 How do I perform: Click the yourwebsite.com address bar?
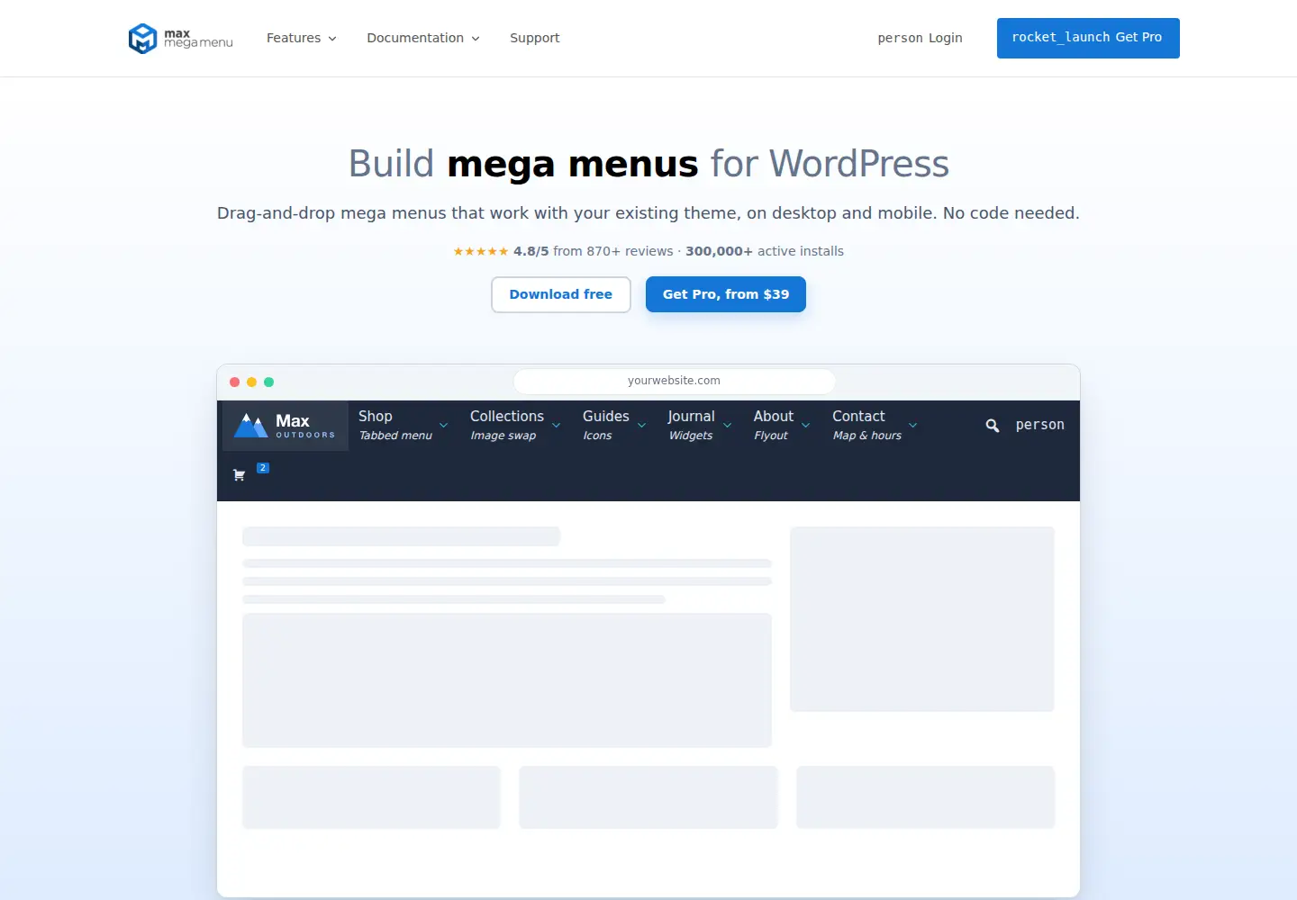click(675, 381)
